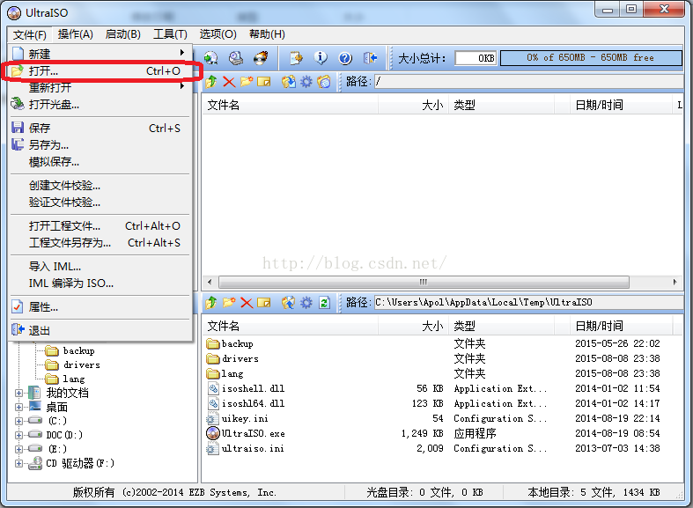
Task: Choose 打开... from the File menu
Action: [x=100, y=70]
